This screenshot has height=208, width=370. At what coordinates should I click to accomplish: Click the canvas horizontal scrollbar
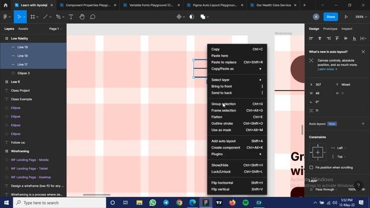point(97,195)
